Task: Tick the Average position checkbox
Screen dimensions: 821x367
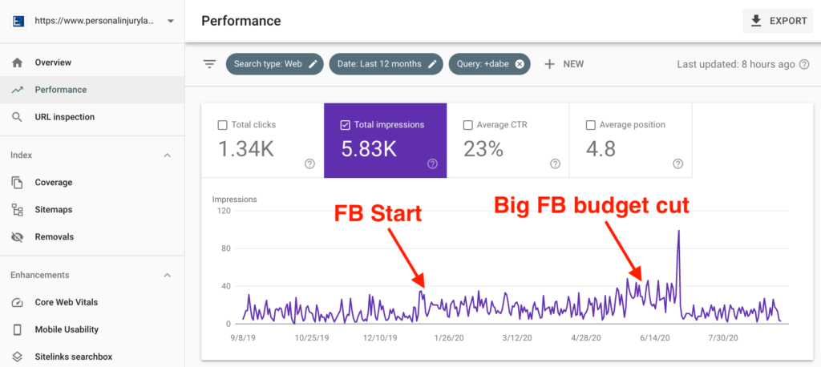Action: point(591,125)
